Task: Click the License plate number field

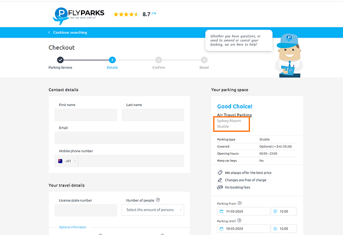Action: [86, 210]
